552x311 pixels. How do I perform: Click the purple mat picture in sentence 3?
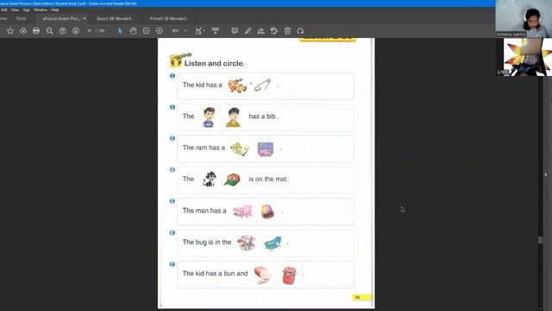(266, 149)
